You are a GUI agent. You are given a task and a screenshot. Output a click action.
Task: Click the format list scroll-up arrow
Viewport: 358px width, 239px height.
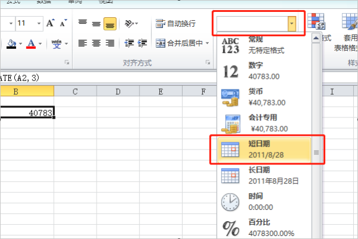pyautogui.click(x=316, y=38)
